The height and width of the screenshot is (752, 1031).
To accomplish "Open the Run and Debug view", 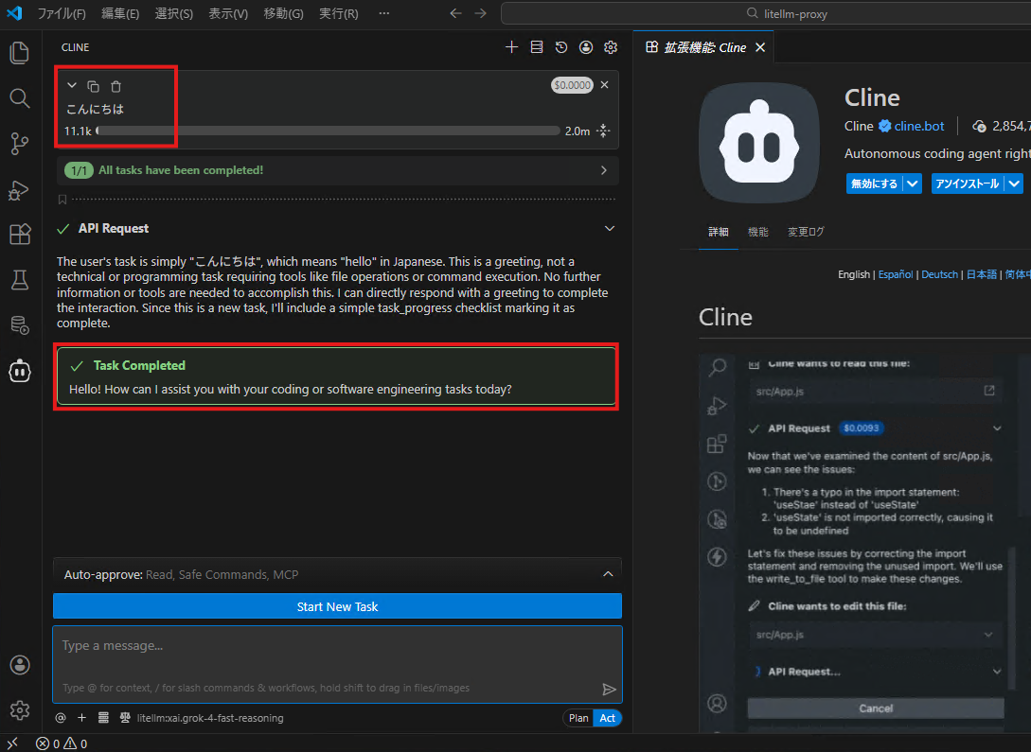I will click(20, 189).
